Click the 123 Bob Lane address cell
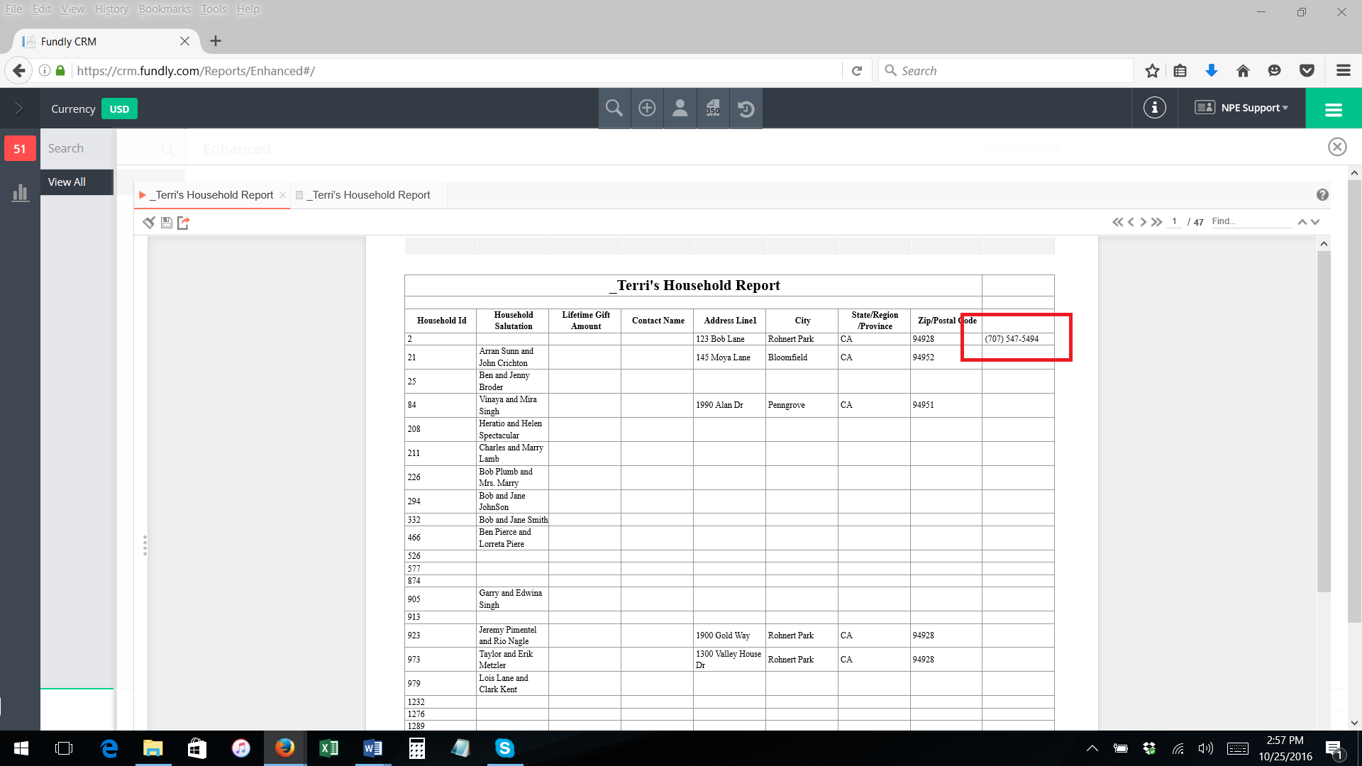This screenshot has width=1362, height=766. point(729,339)
